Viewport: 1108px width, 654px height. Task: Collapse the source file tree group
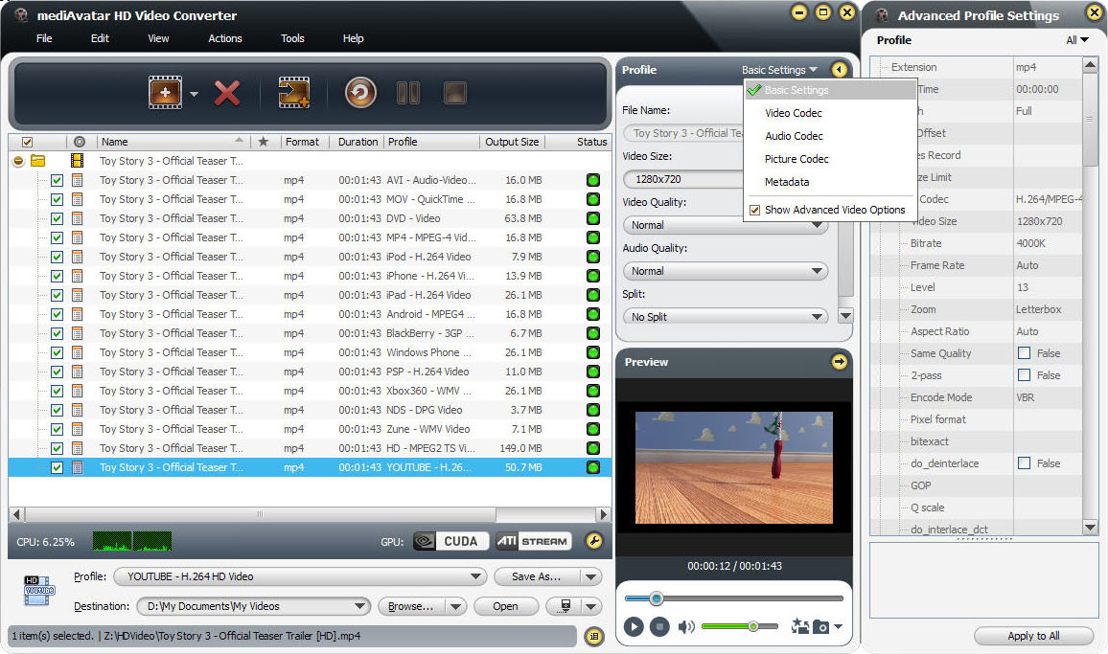pyautogui.click(x=18, y=161)
